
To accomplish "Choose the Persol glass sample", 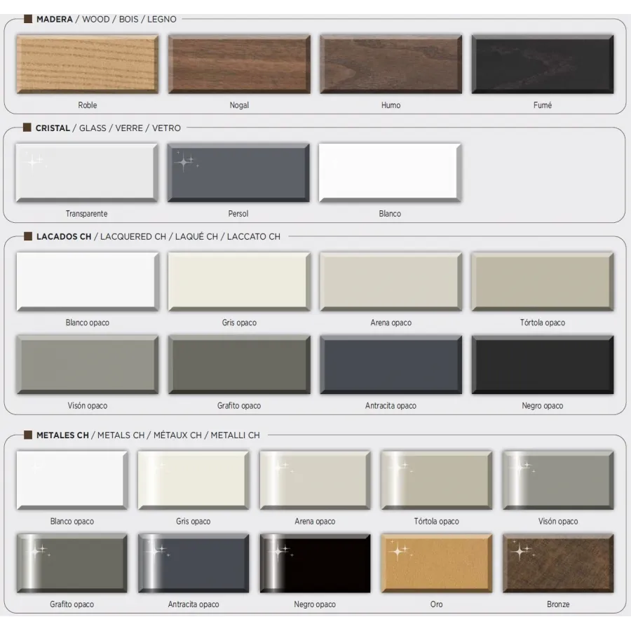I will pos(238,172).
